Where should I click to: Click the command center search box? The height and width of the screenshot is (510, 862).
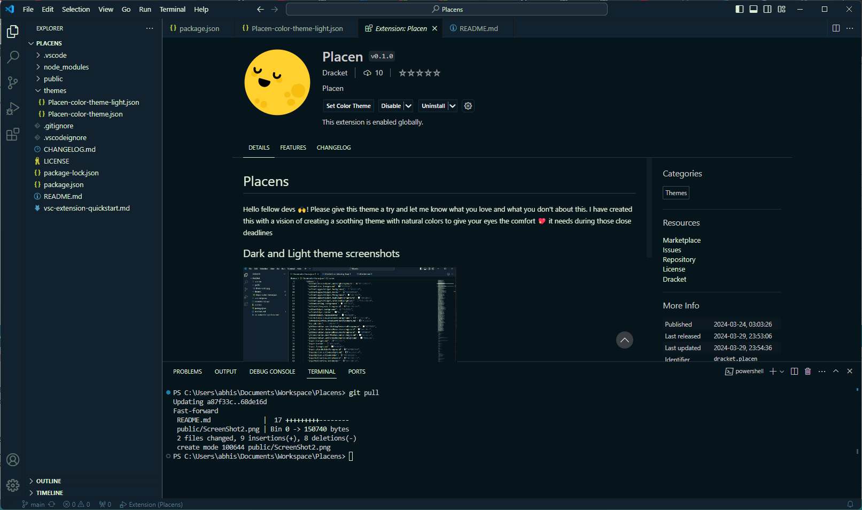[447, 9]
